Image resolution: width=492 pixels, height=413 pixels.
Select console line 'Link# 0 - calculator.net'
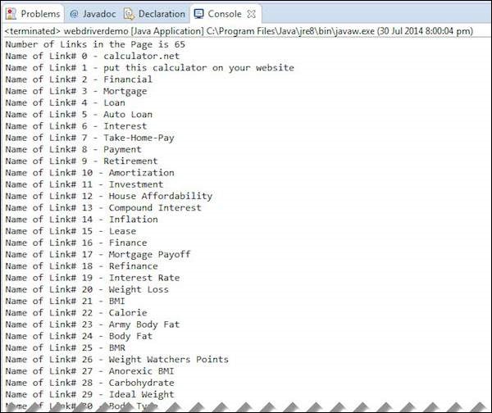[93, 57]
